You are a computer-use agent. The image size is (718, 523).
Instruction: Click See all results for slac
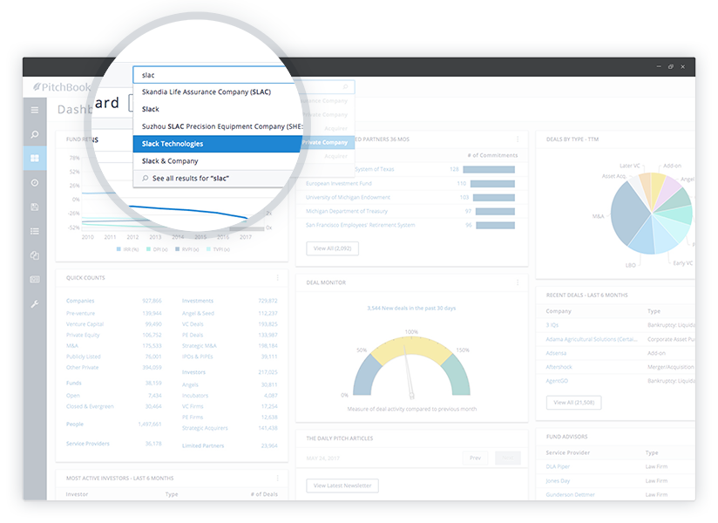(191, 178)
